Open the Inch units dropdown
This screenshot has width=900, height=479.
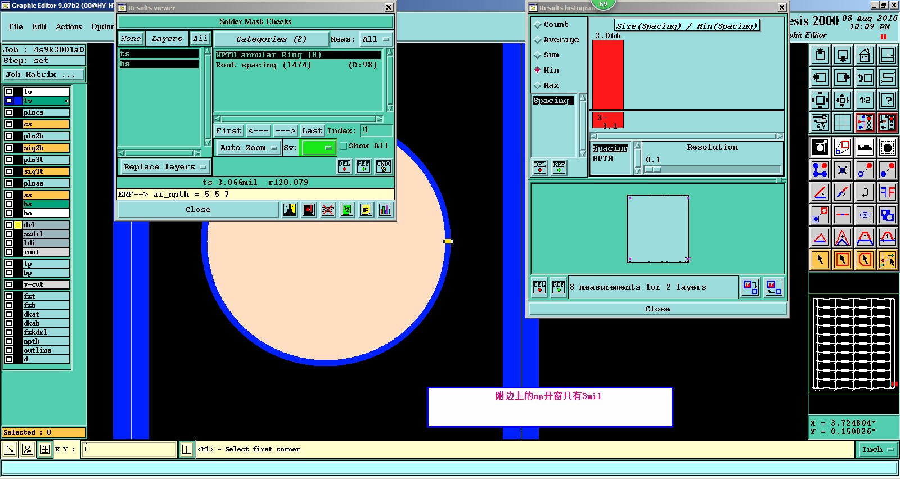click(877, 449)
